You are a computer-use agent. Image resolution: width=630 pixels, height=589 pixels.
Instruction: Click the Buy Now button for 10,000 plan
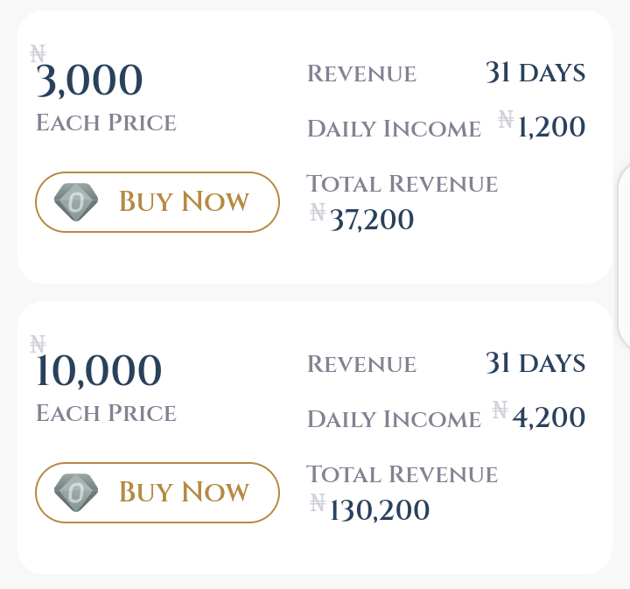tap(157, 493)
